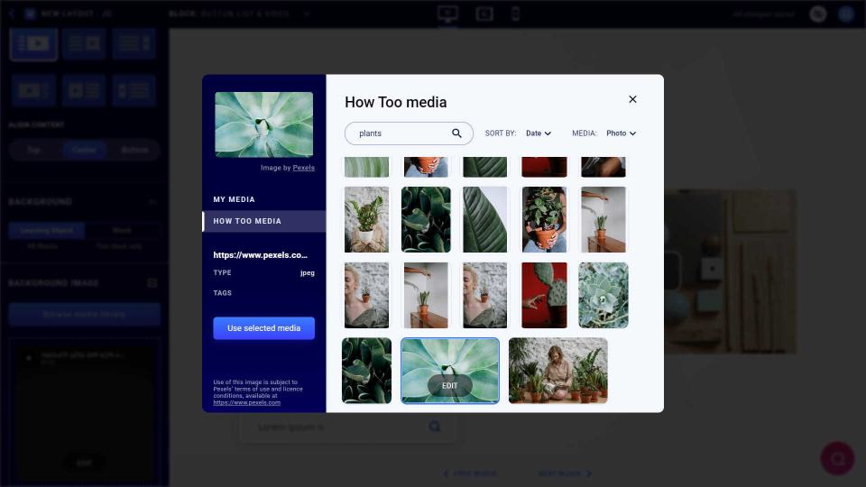The image size is (866, 487).
Task: Choose the cactus on red wall photo
Action: point(544,295)
